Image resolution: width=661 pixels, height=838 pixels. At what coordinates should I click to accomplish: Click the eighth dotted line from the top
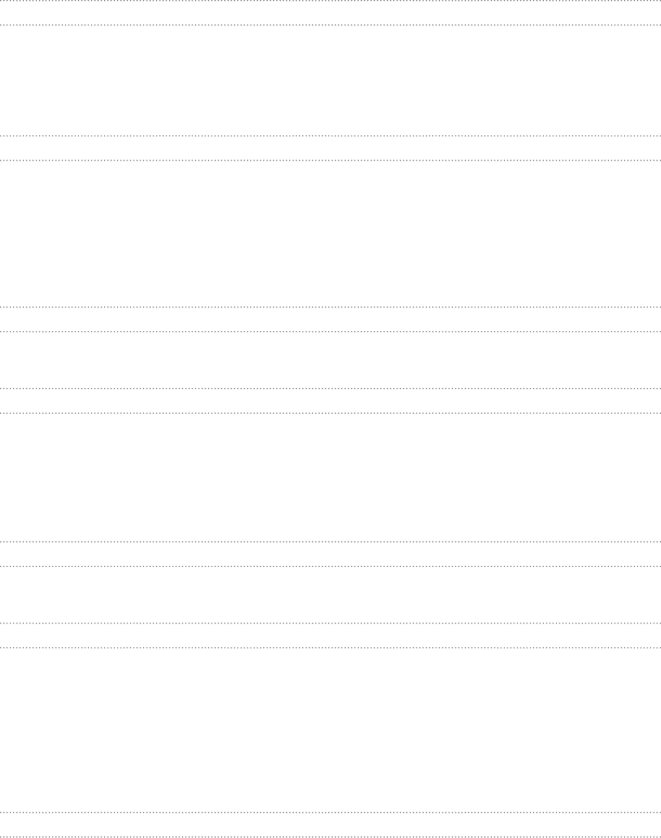(330, 413)
